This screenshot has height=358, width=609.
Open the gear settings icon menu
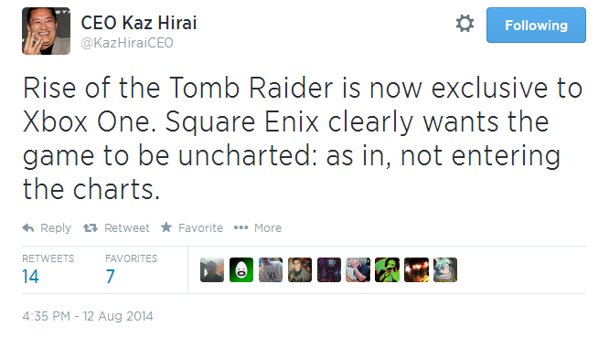pyautogui.click(x=465, y=24)
